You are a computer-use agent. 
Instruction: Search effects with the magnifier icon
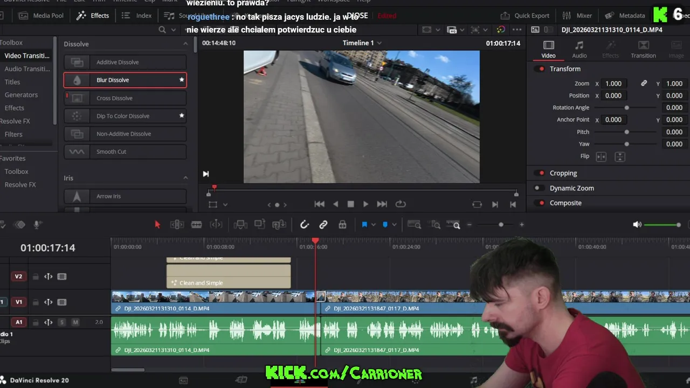click(x=162, y=30)
